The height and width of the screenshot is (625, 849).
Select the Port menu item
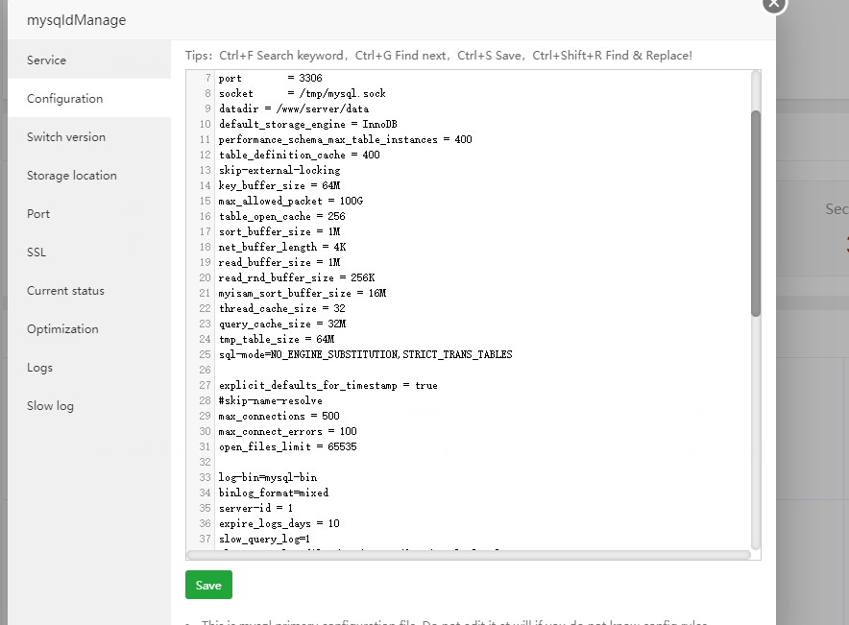pos(38,214)
